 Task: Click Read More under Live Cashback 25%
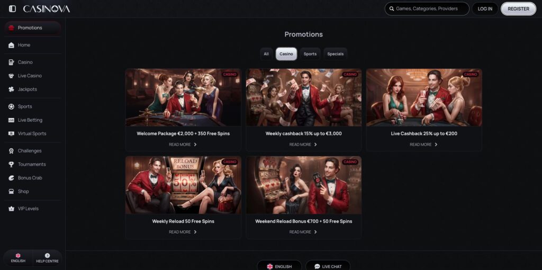click(x=423, y=145)
